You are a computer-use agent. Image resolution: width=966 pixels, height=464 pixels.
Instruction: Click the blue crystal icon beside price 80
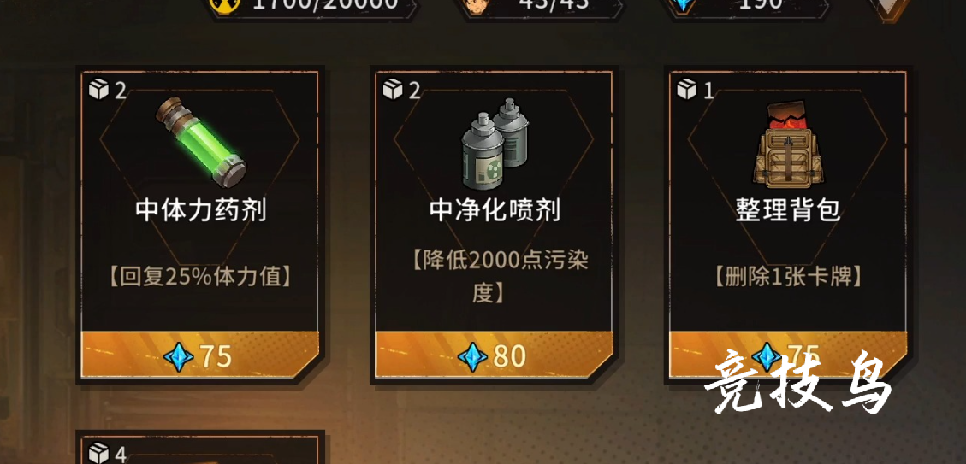(x=472, y=357)
